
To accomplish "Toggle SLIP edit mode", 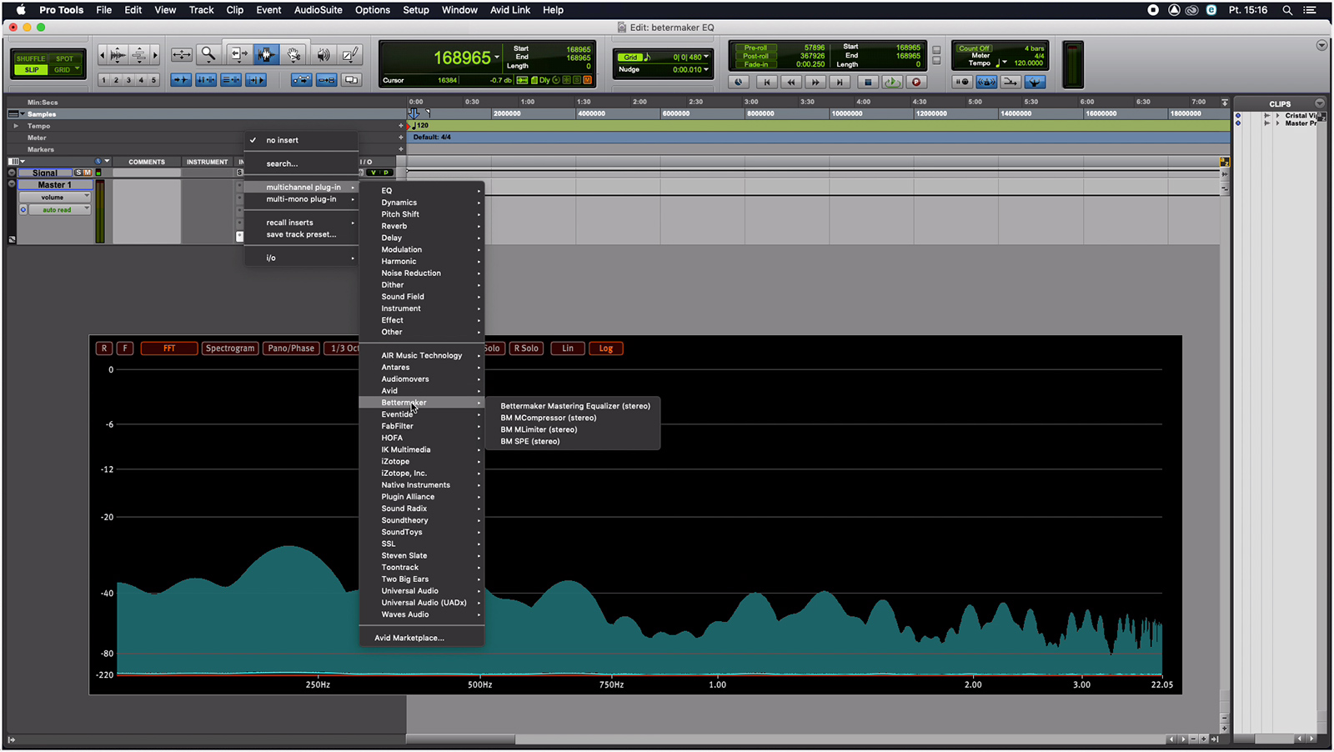I will click(x=32, y=70).
